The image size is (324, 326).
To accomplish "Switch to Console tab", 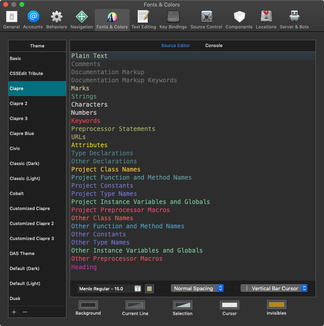I will click(x=214, y=45).
